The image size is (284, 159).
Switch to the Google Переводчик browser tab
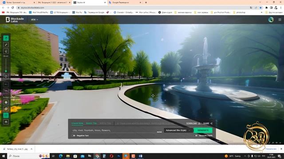point(125,3)
